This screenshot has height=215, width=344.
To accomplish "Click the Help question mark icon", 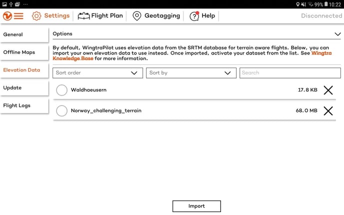I will [x=194, y=16].
